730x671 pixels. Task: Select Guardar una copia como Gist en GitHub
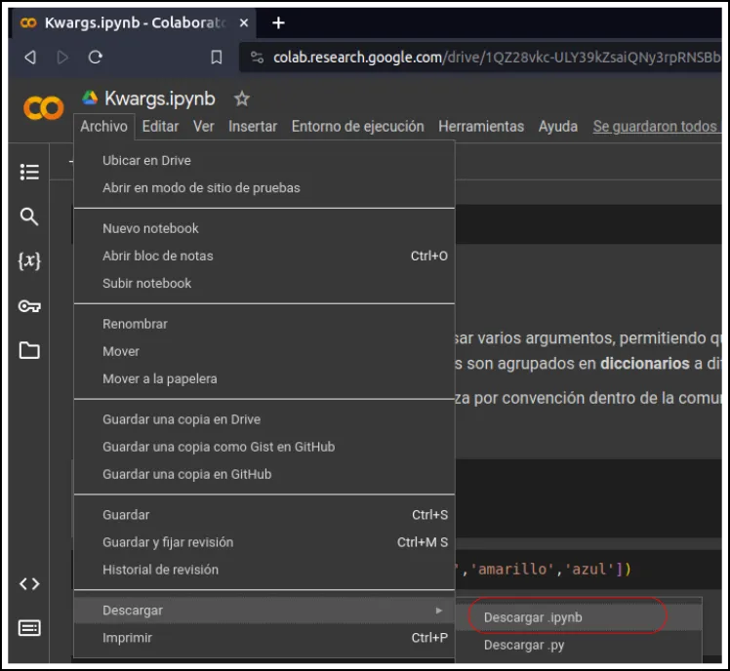(x=264, y=447)
